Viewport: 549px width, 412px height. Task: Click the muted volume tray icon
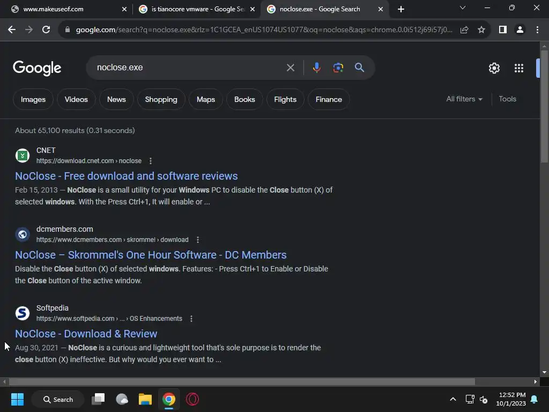[x=484, y=399]
